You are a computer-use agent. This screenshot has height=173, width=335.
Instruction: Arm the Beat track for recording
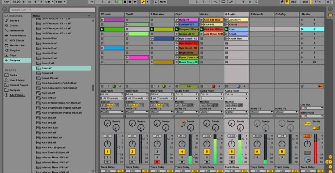point(182,162)
